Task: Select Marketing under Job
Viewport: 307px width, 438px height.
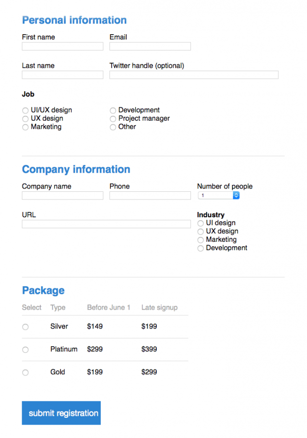Action: pos(25,127)
